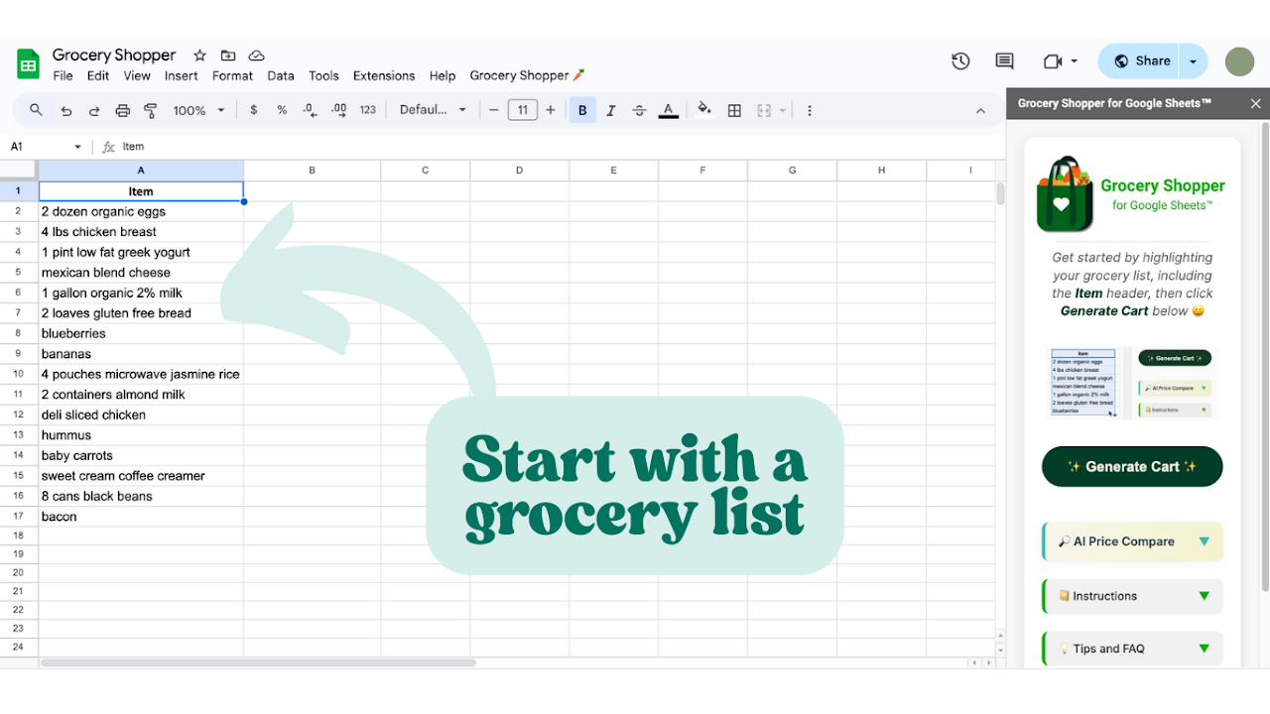Open the zoom level dropdown
Viewport: 1270px width, 714px height.
[199, 110]
